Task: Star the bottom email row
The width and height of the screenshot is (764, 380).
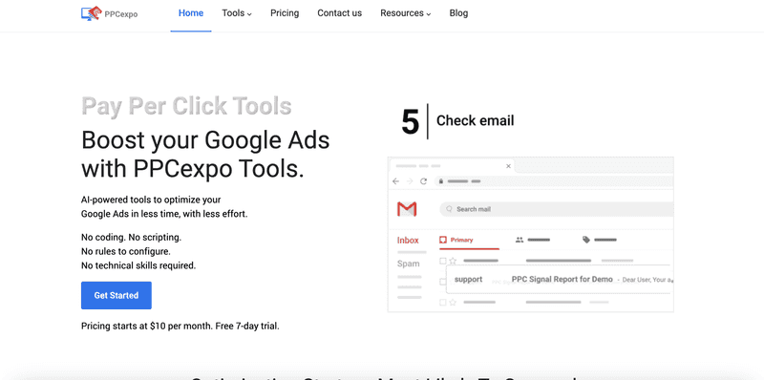Action: tap(453, 303)
